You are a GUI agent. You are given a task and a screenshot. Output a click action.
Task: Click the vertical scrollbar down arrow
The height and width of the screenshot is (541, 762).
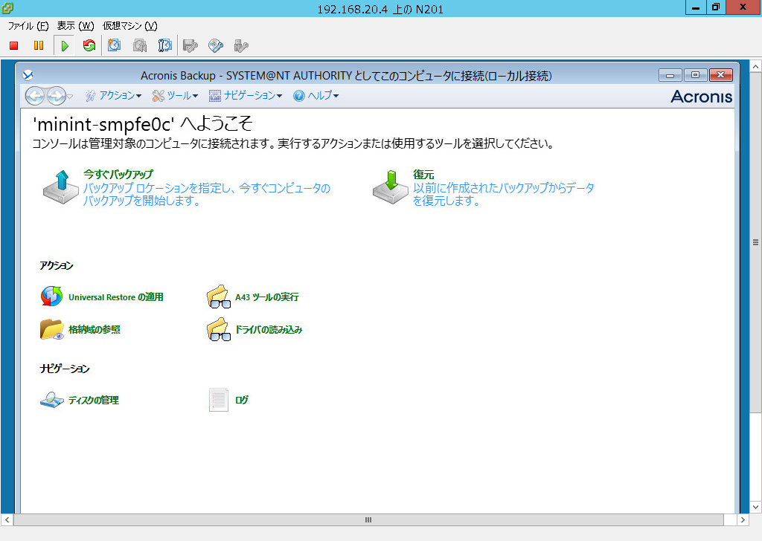pos(756,507)
